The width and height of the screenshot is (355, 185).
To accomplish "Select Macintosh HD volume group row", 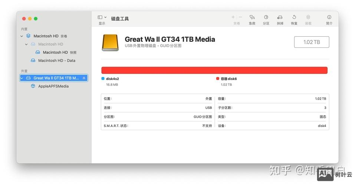I will (x=53, y=36).
